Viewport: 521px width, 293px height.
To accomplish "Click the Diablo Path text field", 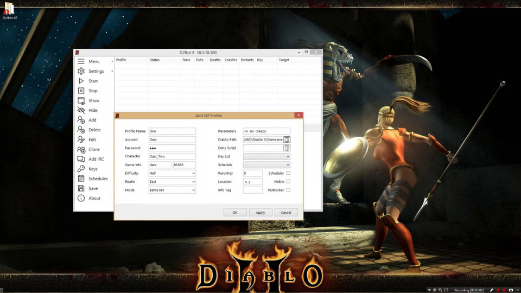I will point(263,139).
